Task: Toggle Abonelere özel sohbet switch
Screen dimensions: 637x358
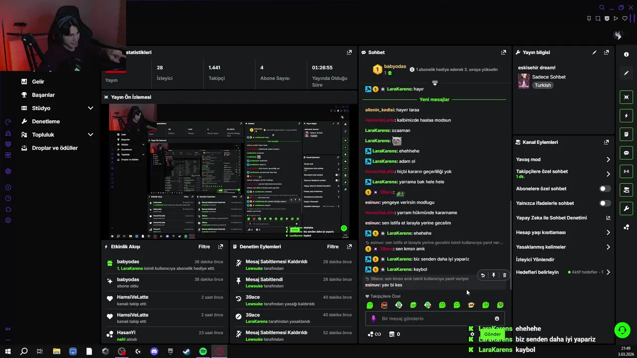Action: [x=605, y=189]
